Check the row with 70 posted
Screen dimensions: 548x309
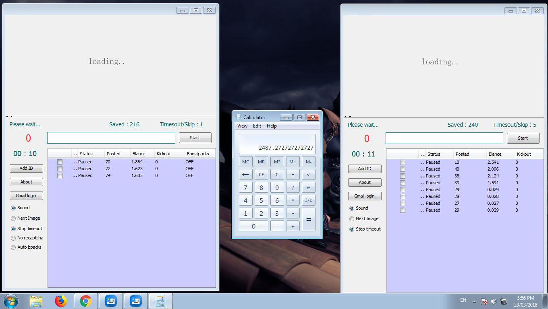point(60,162)
